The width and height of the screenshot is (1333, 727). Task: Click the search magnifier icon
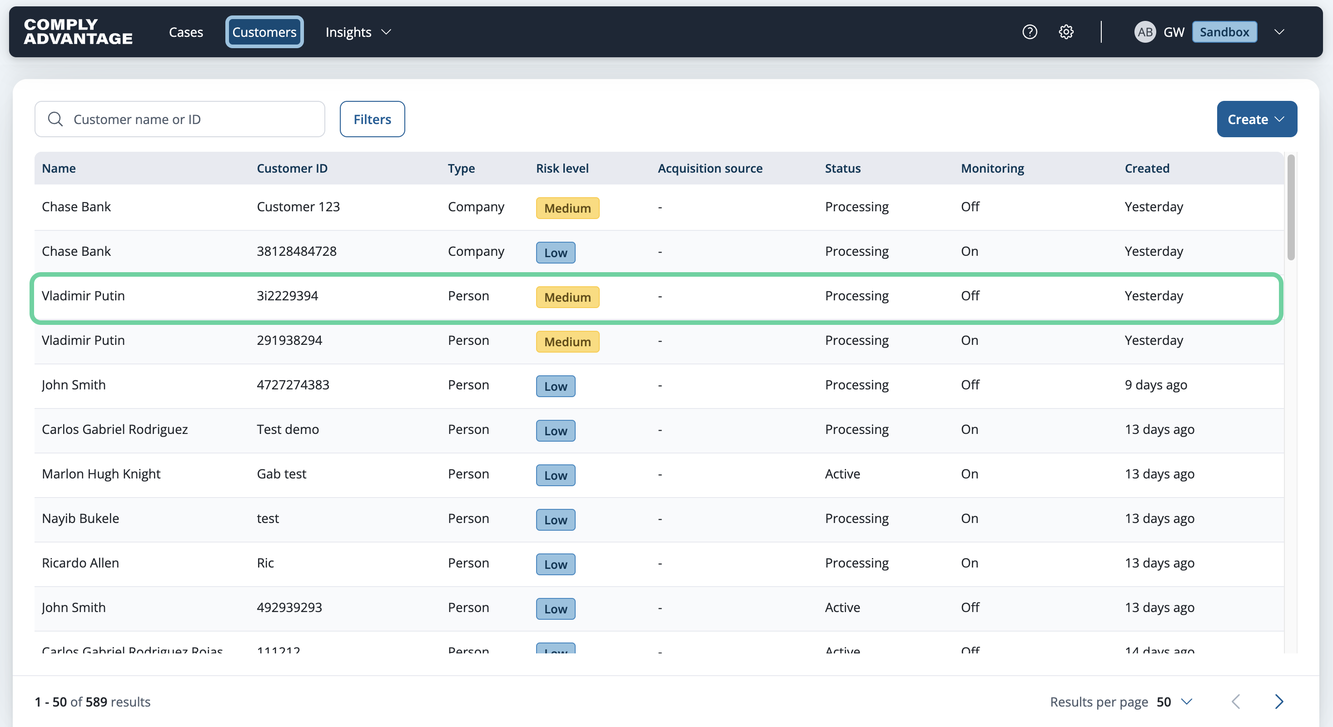tap(55, 120)
